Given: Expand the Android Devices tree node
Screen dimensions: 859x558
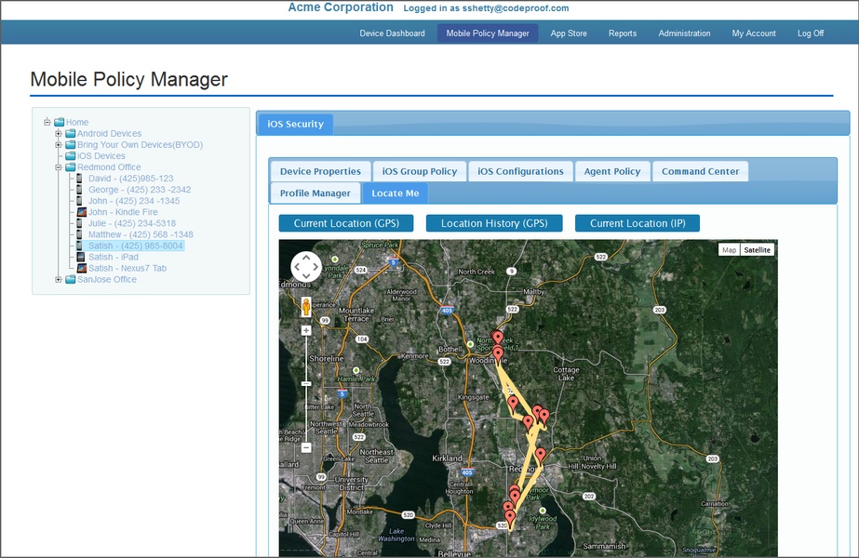Looking at the screenshot, I should pyautogui.click(x=58, y=134).
